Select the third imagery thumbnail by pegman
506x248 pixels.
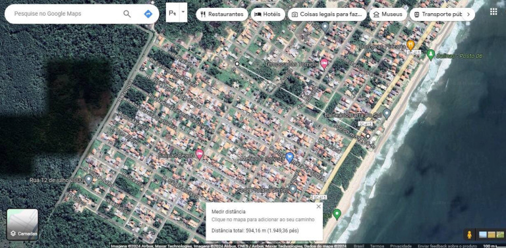(x=500, y=234)
